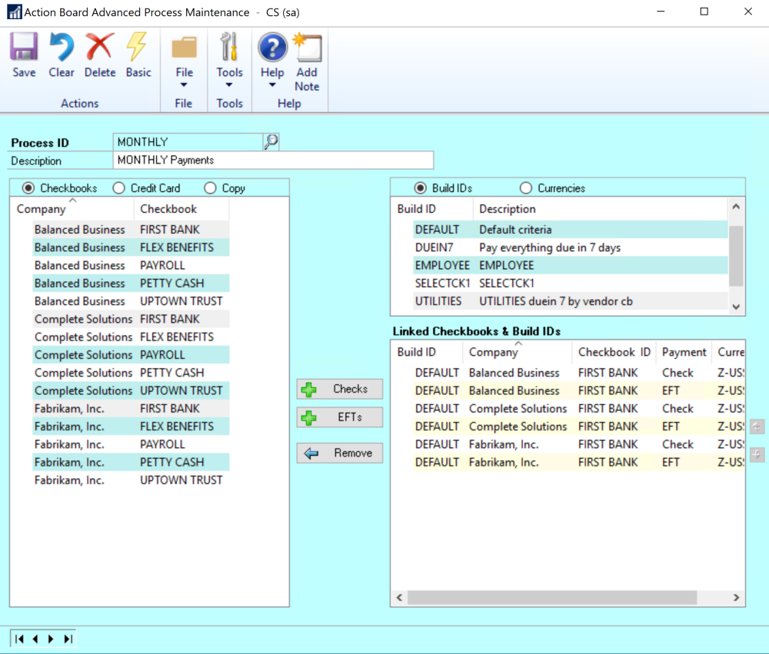Open the File dropdown menu
The image size is (769, 654).
pyautogui.click(x=184, y=74)
